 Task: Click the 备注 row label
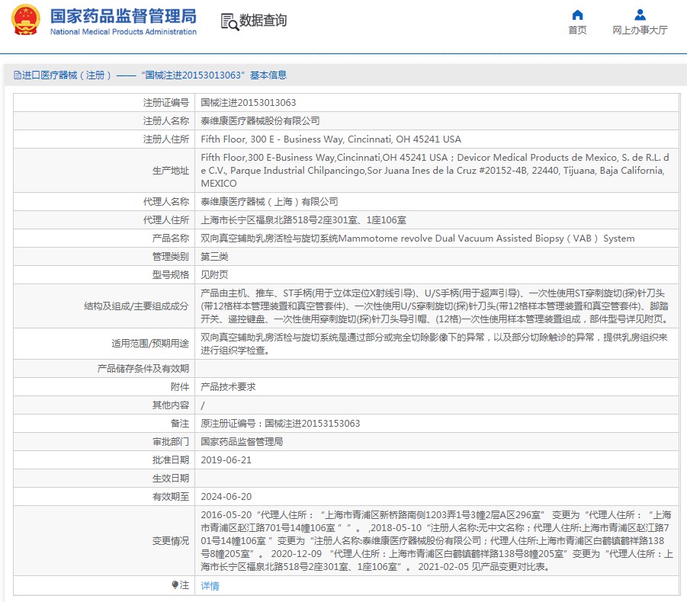click(180, 424)
